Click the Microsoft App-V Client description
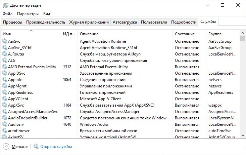 pyautogui.click(x=100, y=99)
